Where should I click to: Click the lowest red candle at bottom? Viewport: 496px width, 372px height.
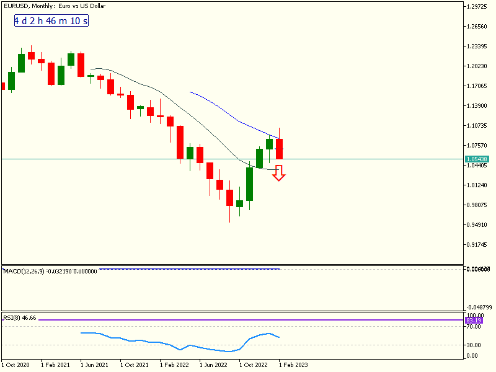point(229,198)
